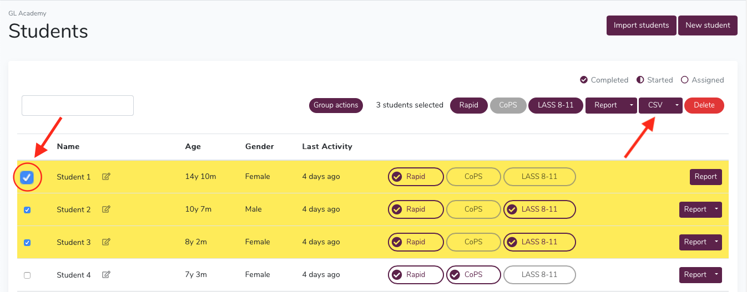This screenshot has height=292, width=747.
Task: Expand the group Report dropdown arrow
Action: click(632, 105)
